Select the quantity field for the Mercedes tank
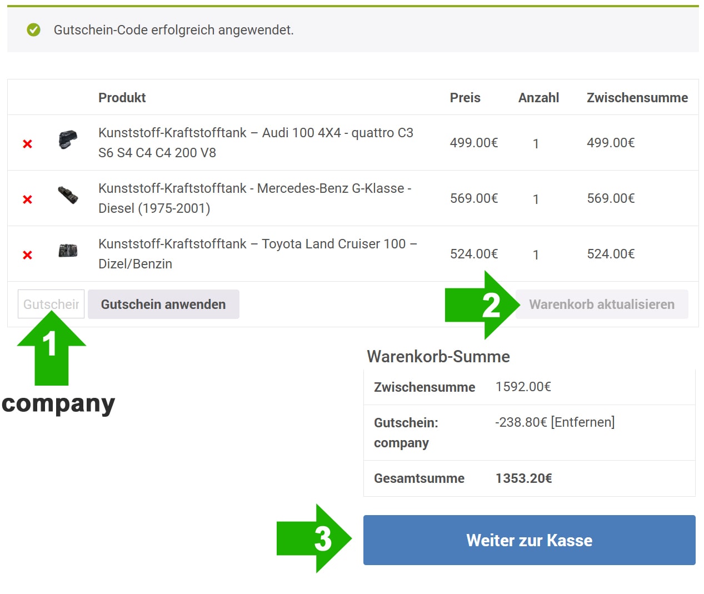This screenshot has width=704, height=594. [536, 199]
